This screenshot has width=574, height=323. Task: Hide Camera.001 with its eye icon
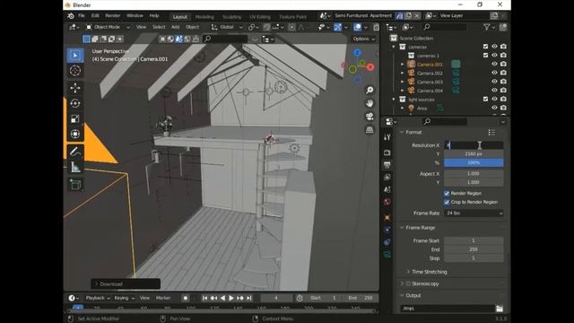494,64
